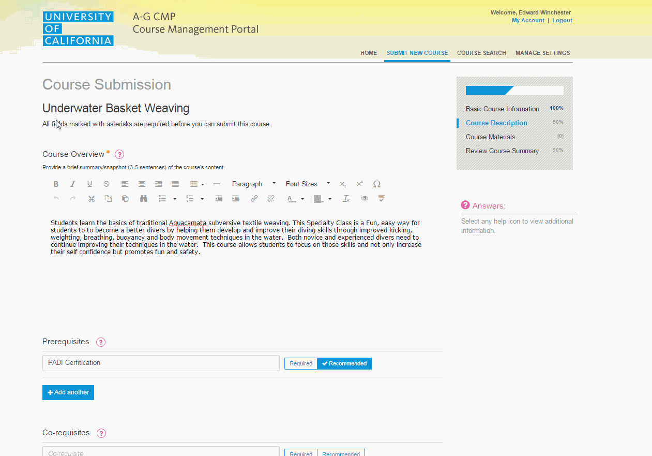
Task: Click the spellcheck icon
Action: [x=382, y=198]
